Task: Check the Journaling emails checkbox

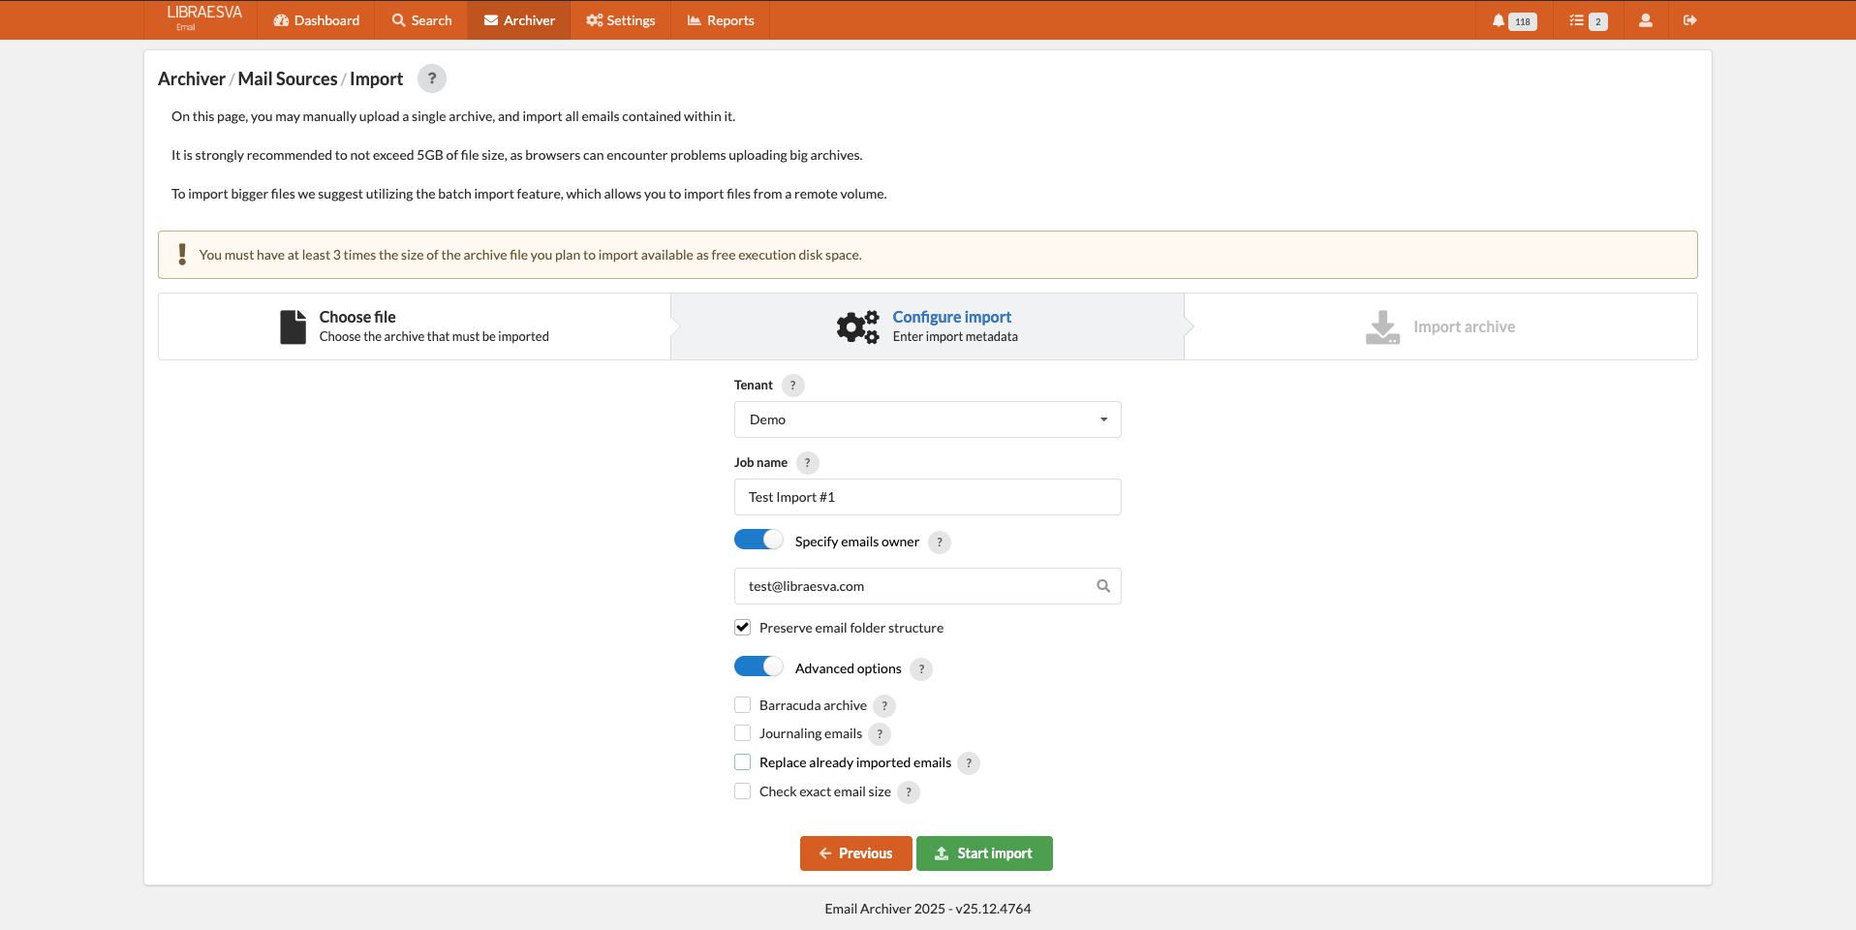Action: click(x=742, y=733)
